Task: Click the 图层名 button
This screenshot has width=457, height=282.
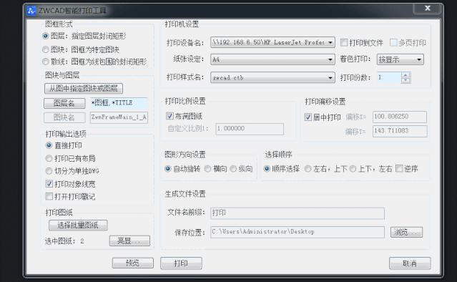Action: [64, 103]
